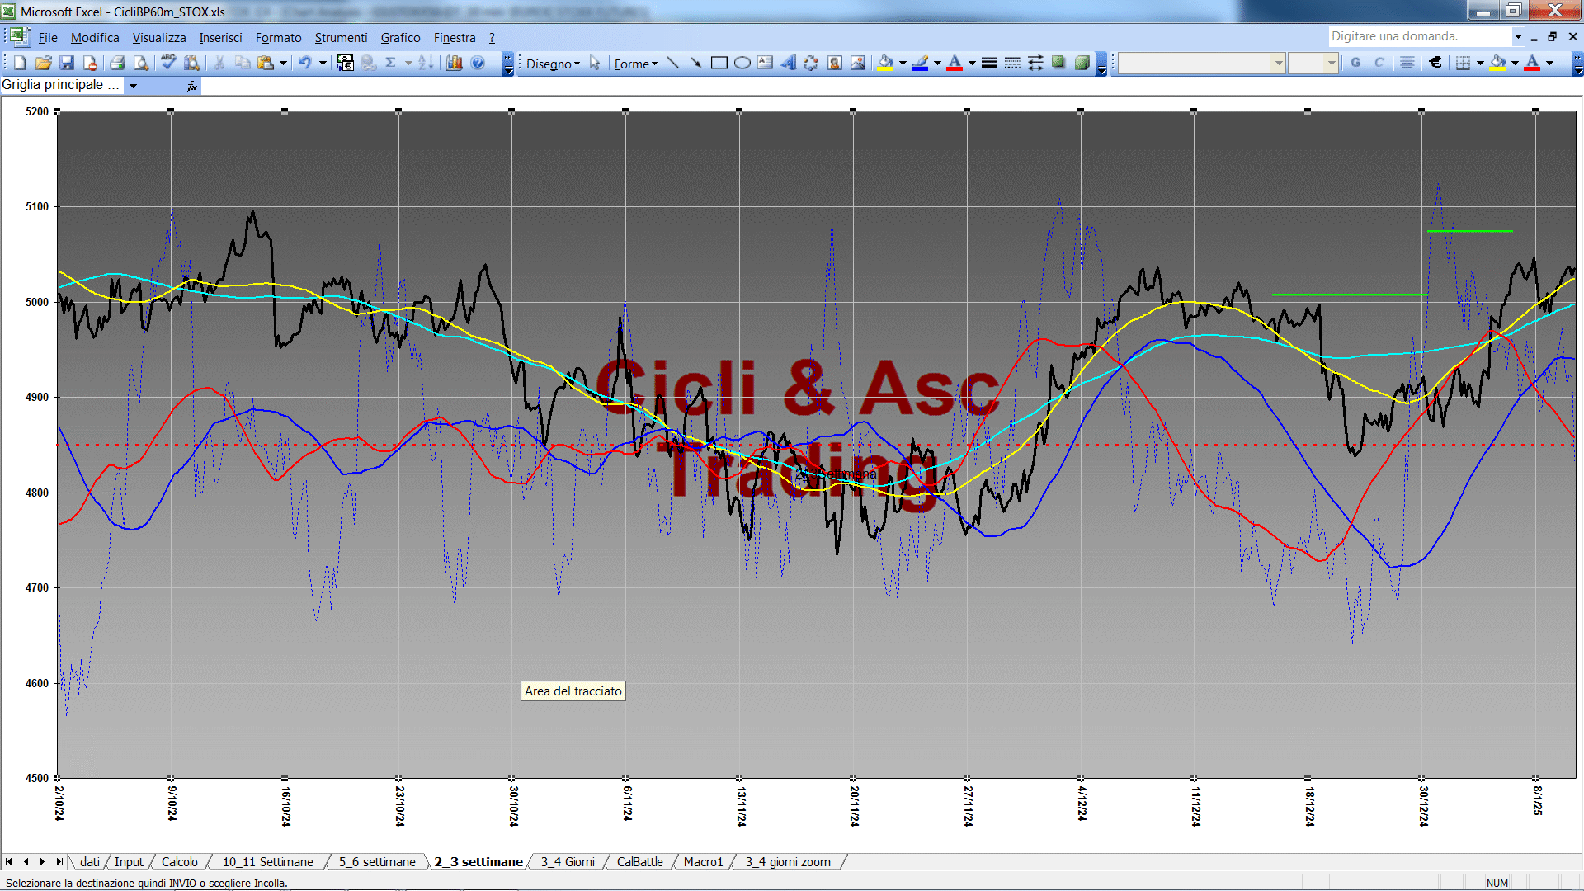Switch to the CalBattle sheet tab
The width and height of the screenshot is (1584, 891).
[639, 862]
